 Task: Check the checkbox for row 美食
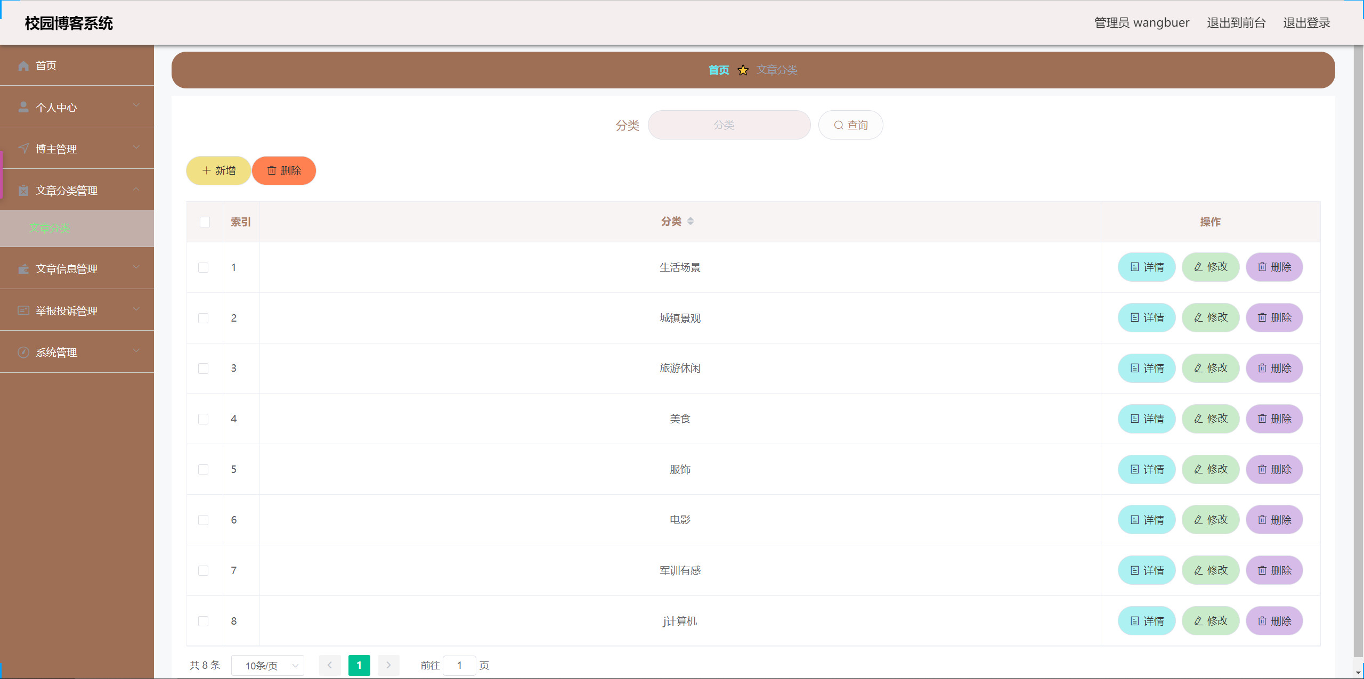pyautogui.click(x=203, y=419)
